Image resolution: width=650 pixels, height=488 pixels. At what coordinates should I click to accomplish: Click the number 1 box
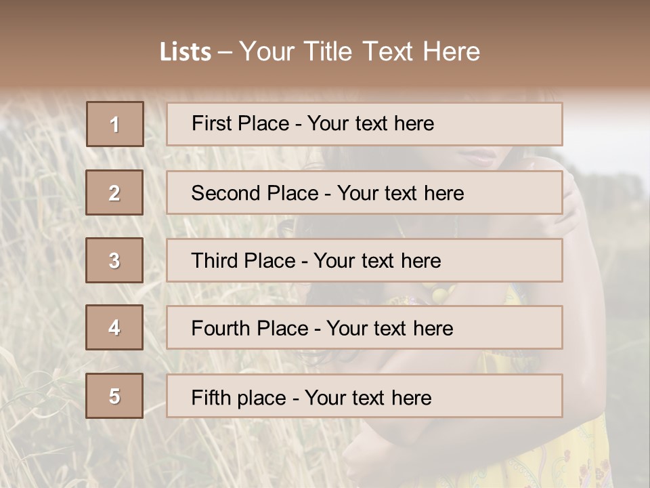coord(115,124)
